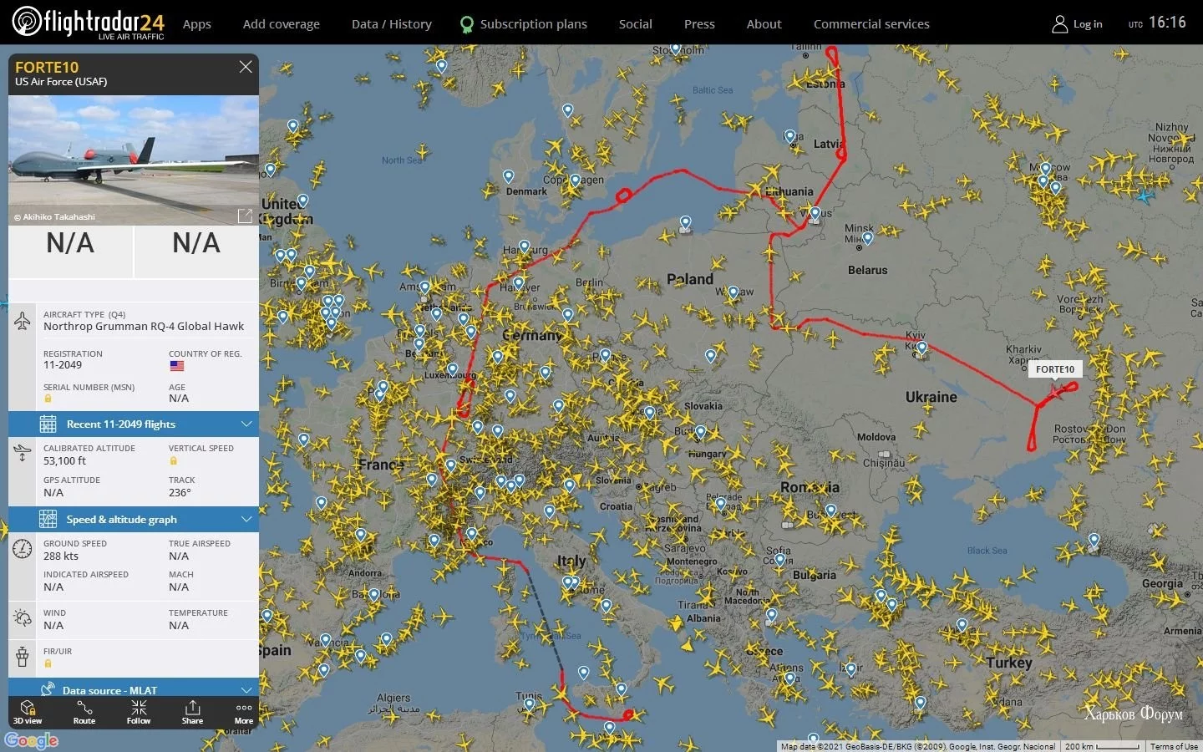Click the Flightradar24 logo

(x=88, y=23)
